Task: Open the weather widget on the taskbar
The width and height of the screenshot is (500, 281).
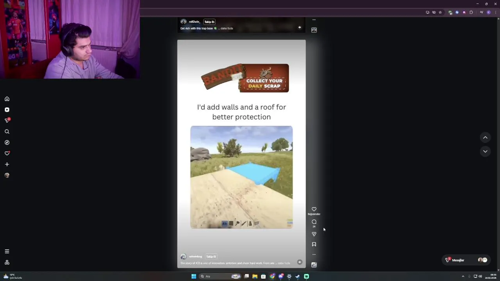Action: 12,276
